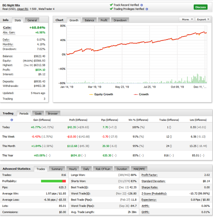
Task: Open the More dropdown in chart panel
Action: 187,19
